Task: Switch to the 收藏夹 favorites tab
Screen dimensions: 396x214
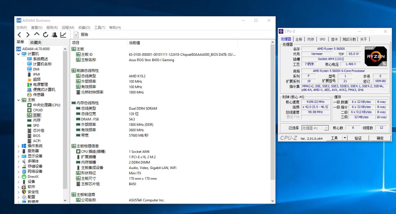Action: 36,43
